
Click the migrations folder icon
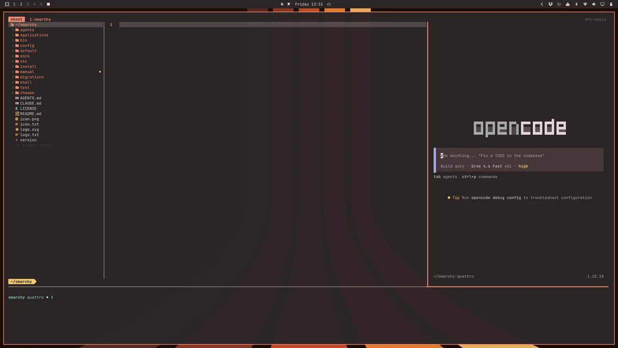coord(17,77)
